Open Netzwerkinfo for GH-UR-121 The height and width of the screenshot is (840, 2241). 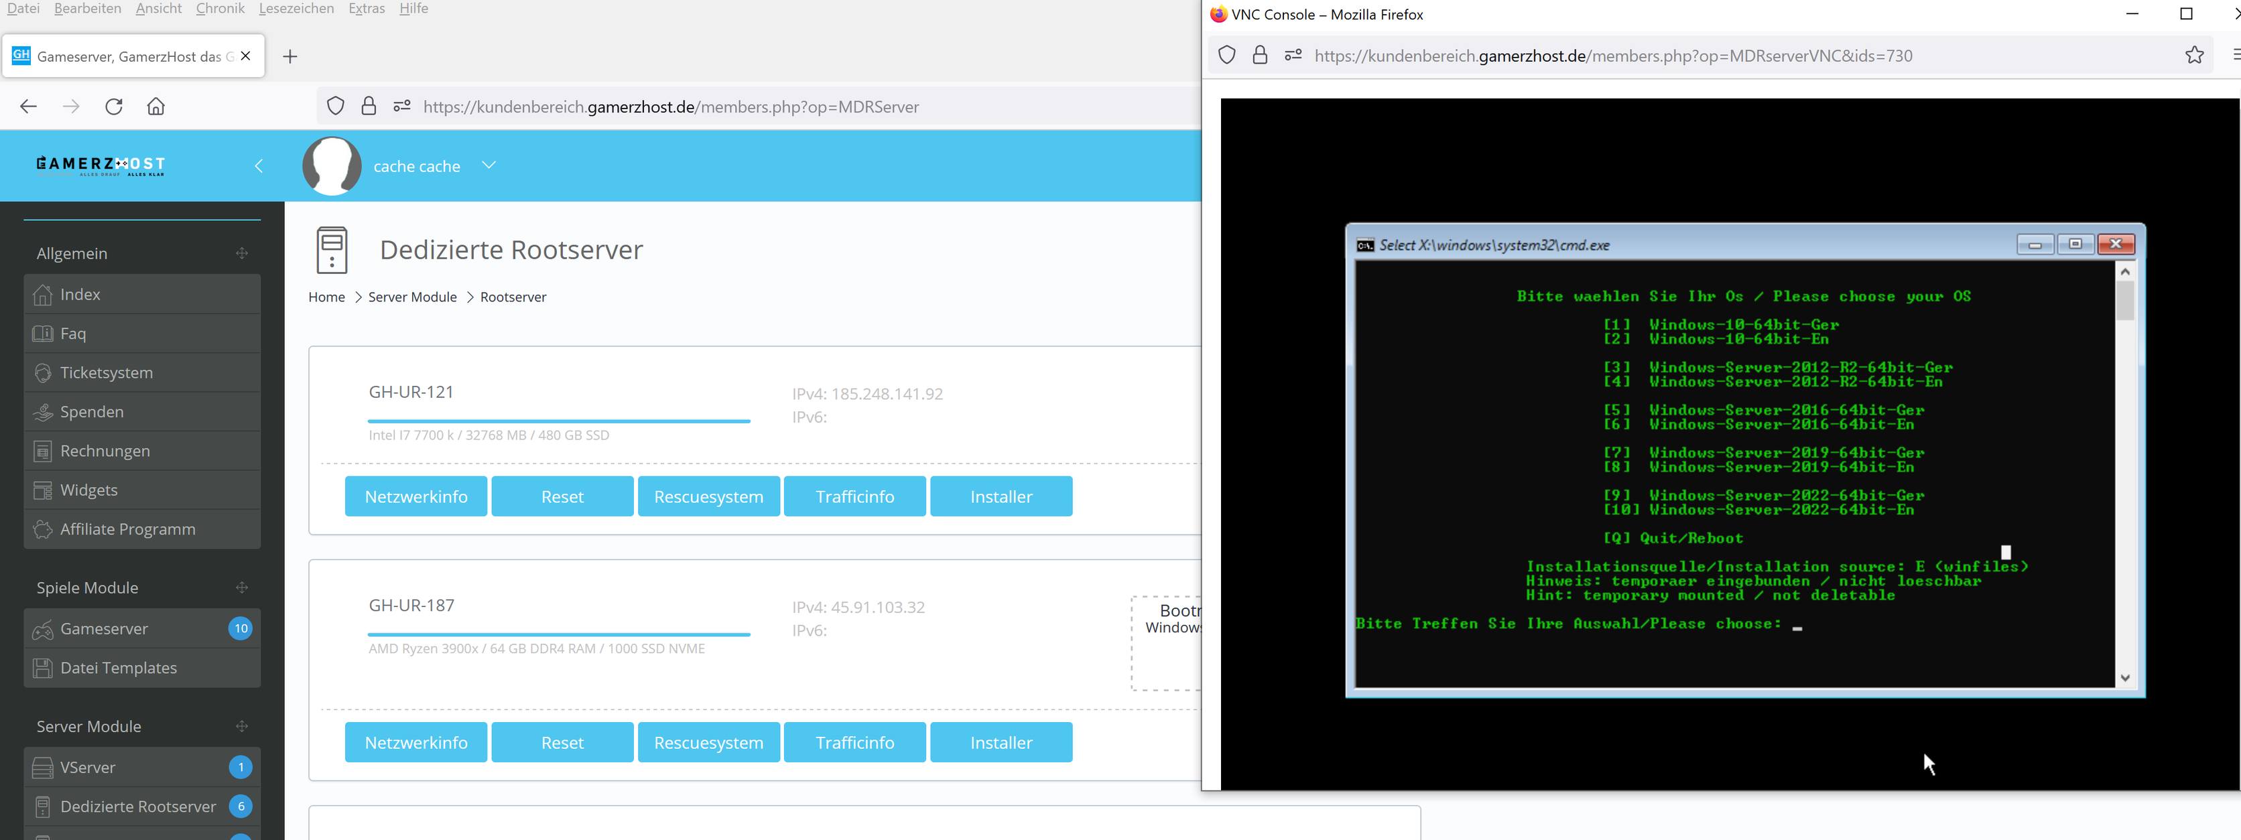point(416,496)
